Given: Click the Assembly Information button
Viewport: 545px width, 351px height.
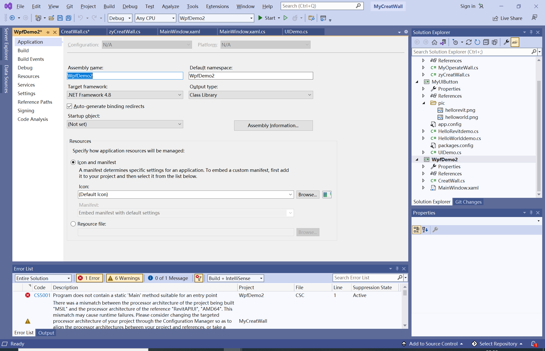Looking at the screenshot, I should 273,125.
